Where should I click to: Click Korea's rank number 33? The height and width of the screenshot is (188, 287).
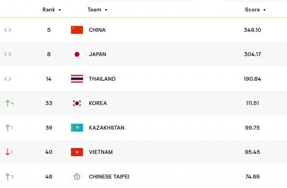coord(49,103)
